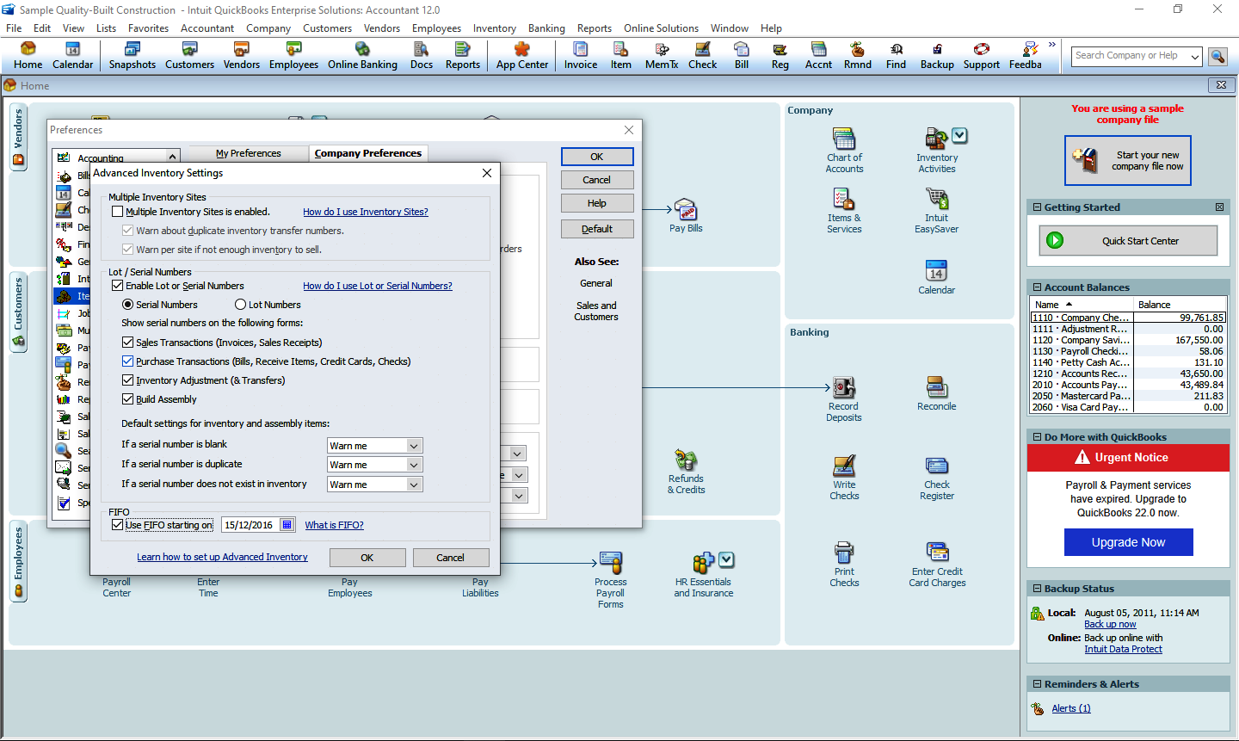Image resolution: width=1239 pixels, height=741 pixels.
Task: Click the Quick Start Center button
Action: (1128, 241)
